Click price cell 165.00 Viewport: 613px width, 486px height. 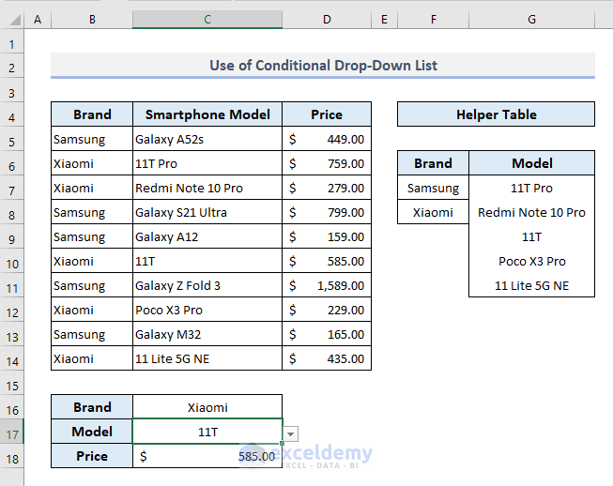(x=327, y=334)
